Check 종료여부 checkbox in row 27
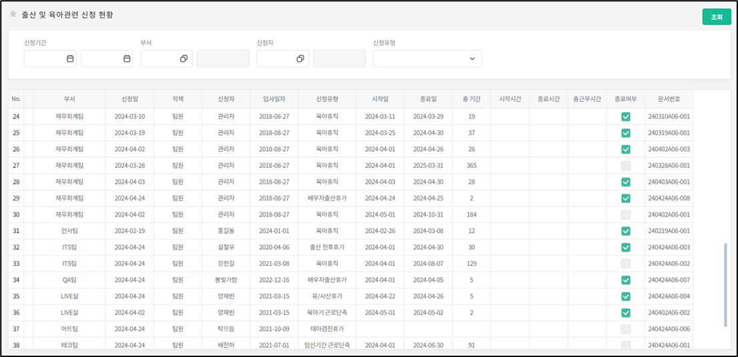 [x=625, y=165]
